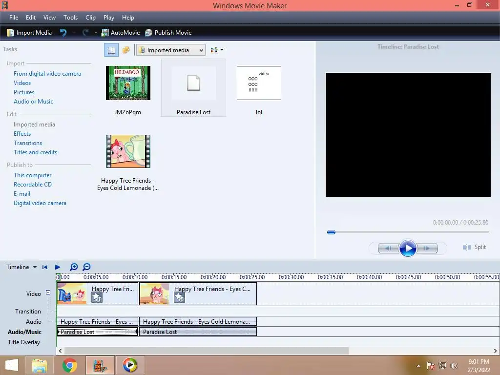Select the Paradise Lost media item

(x=193, y=88)
